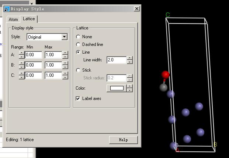
Task: Select the Line lattice option
Action: [78, 52]
